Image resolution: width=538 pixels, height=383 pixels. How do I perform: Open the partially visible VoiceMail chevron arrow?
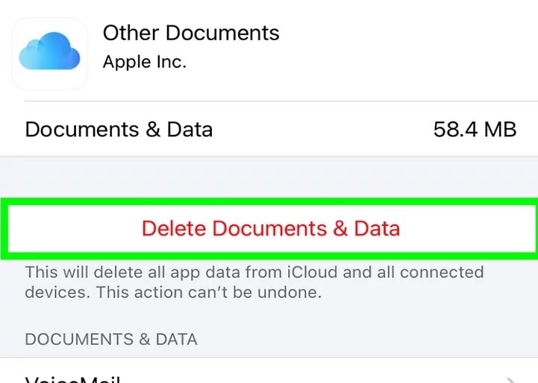pos(510,379)
